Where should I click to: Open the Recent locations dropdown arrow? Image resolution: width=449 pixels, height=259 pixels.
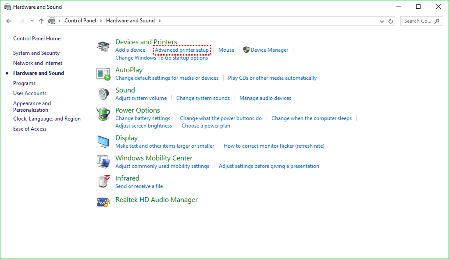coord(32,21)
